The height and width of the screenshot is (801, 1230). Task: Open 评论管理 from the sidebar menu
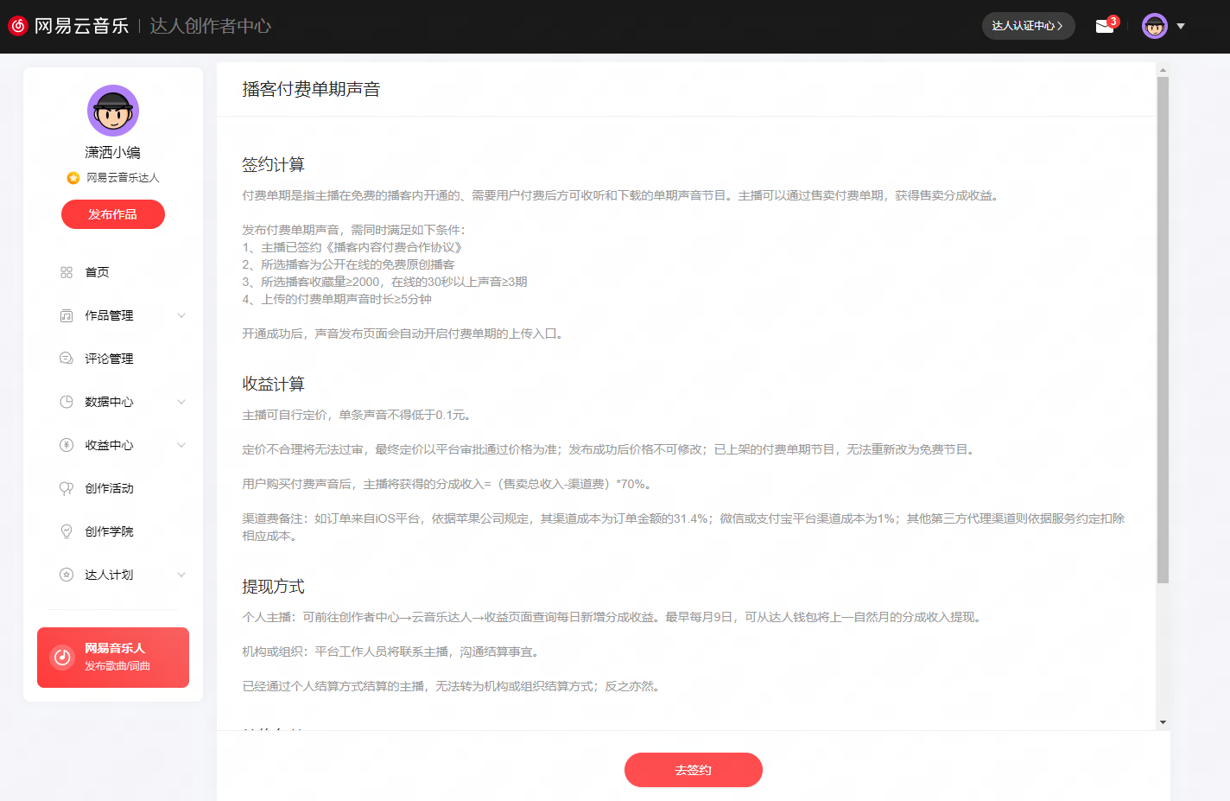109,359
